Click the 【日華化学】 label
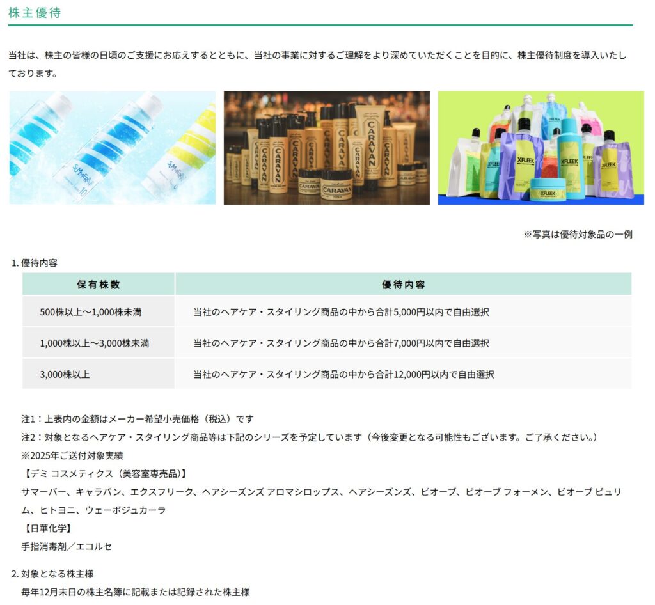Viewport: 655px width, 605px height. [47, 529]
